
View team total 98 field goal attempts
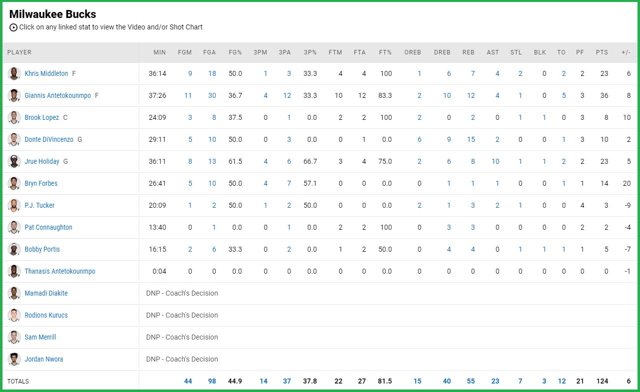[x=212, y=381]
